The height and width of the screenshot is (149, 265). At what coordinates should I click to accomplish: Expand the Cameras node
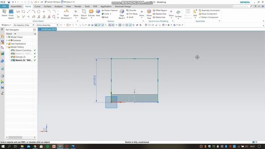coord(7,41)
